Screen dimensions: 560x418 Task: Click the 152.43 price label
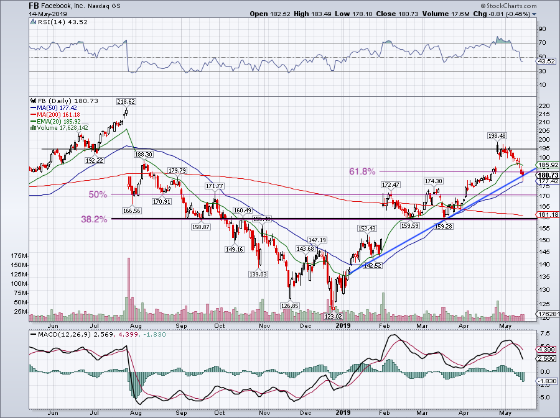(367, 228)
